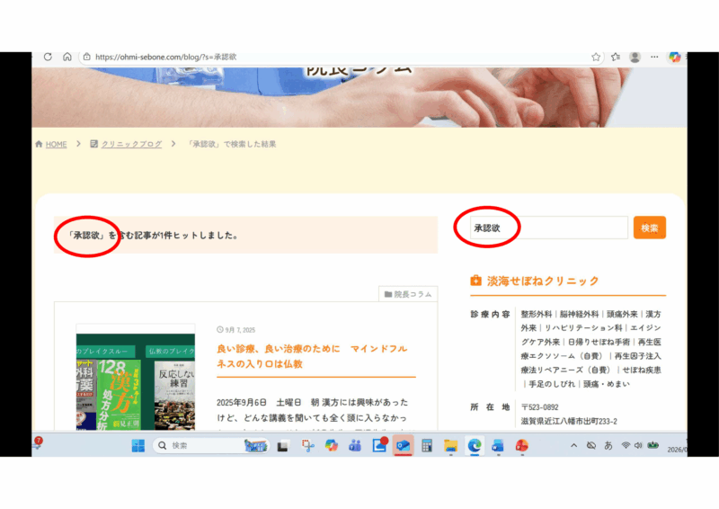Click the house icon beside HOME

39,144
